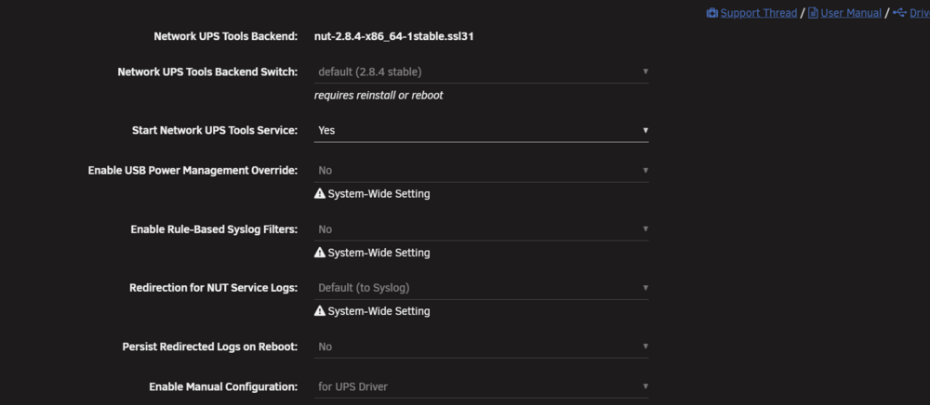Image resolution: width=930 pixels, height=405 pixels.
Task: Click 'System-Wide Setting' text under USB Power Management Override
Action: (379, 193)
